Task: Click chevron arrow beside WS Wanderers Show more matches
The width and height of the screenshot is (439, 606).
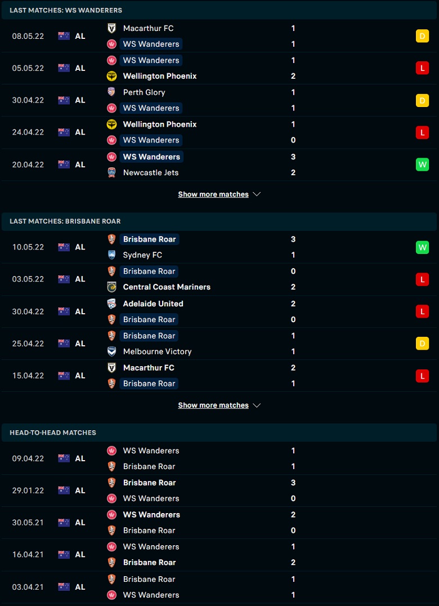Action: (257, 194)
